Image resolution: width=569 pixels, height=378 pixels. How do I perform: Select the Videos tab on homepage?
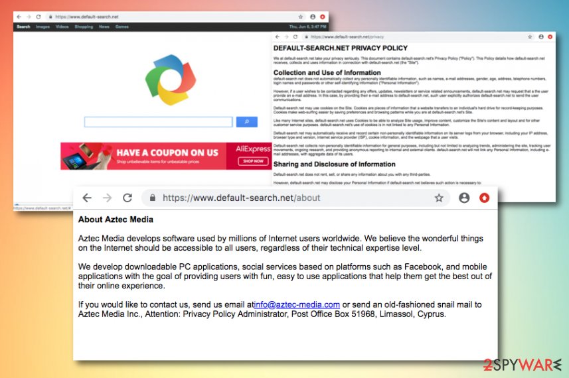point(62,27)
